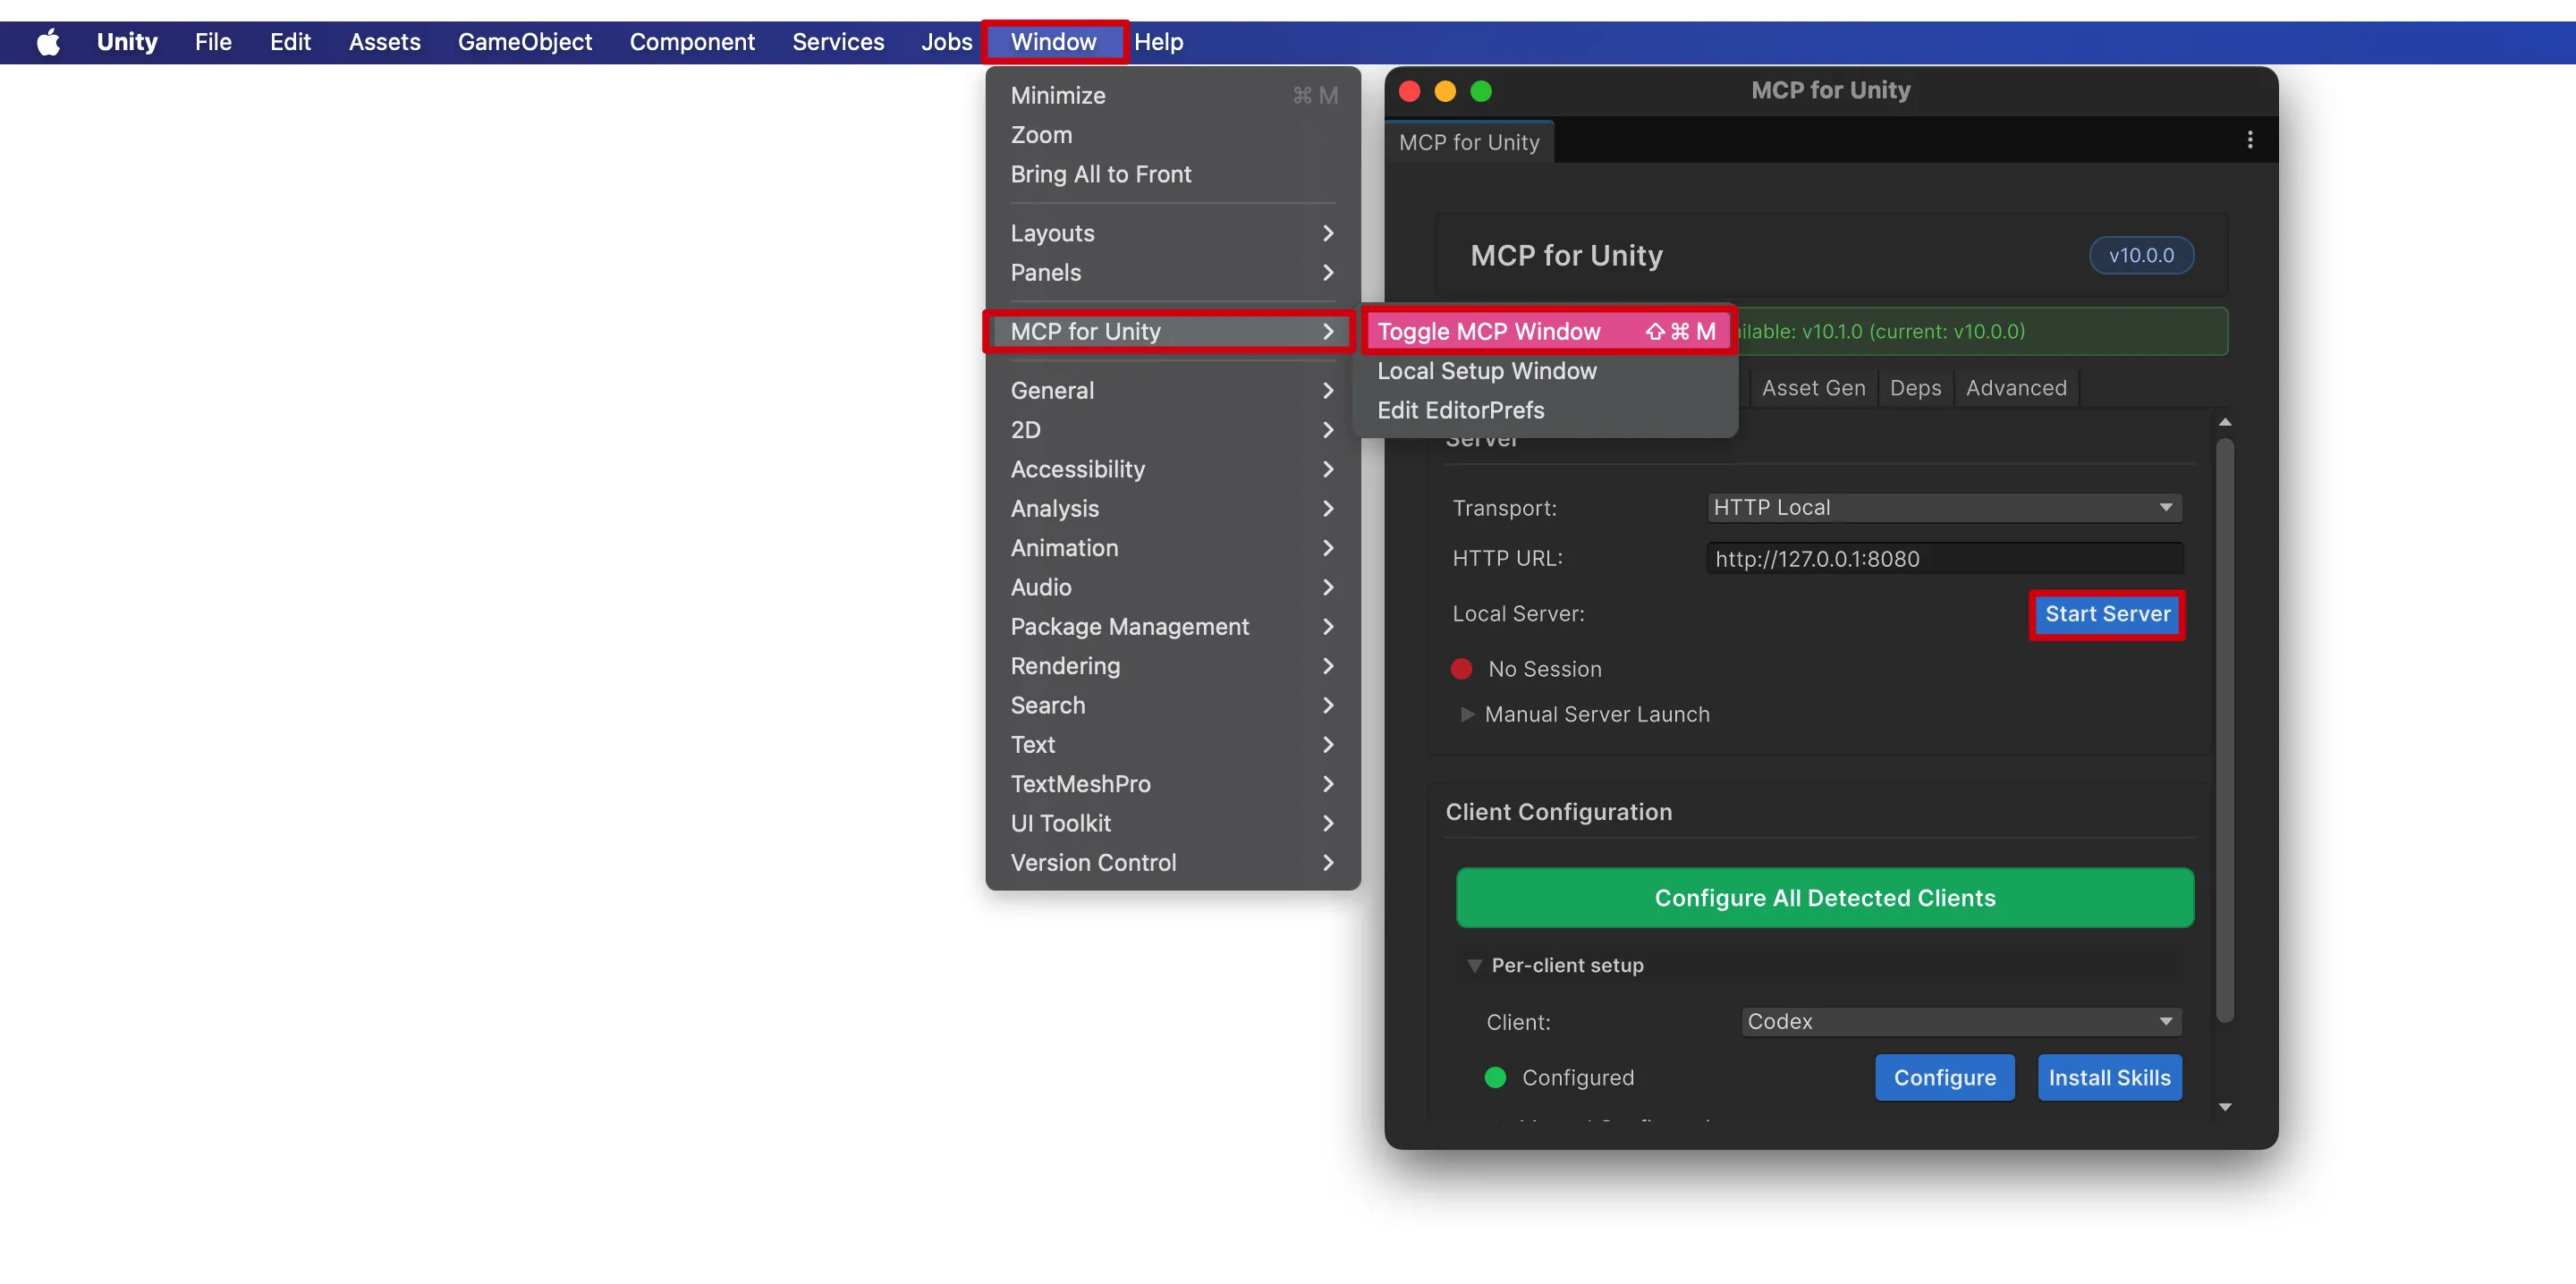2576x1284 pixels.
Task: Click Configure All Detected Clients
Action: 1825,898
